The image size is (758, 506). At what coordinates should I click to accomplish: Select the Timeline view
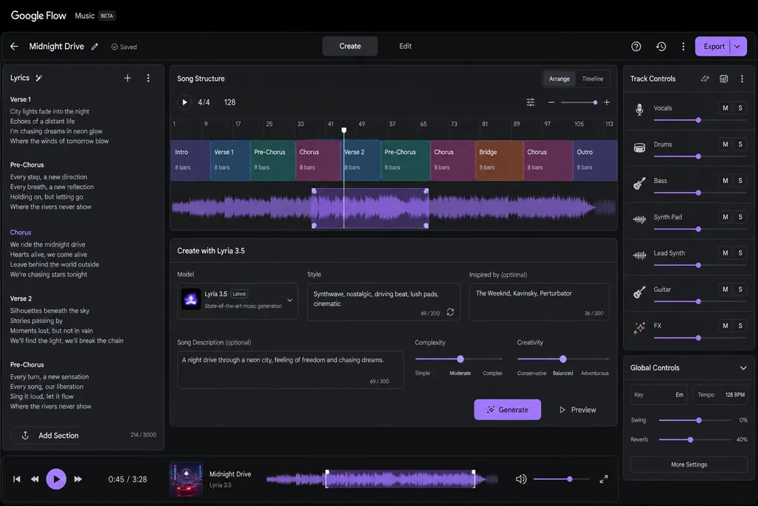point(592,79)
